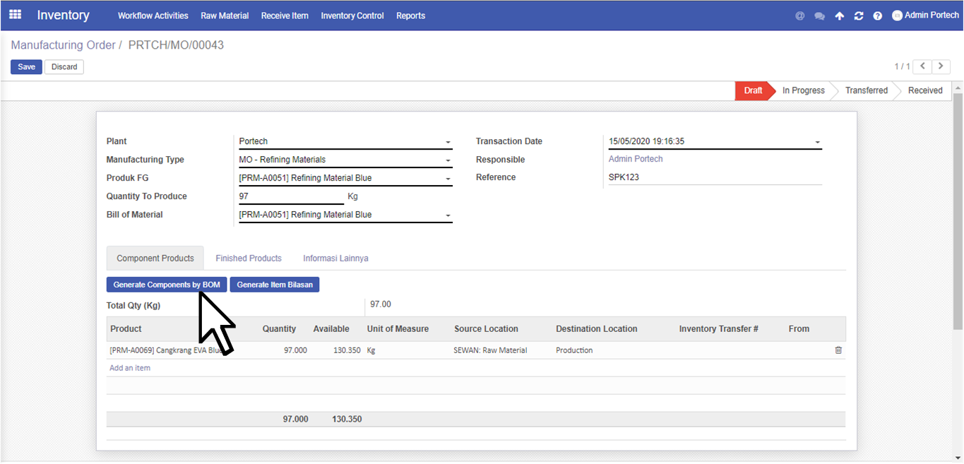Expand the Plant dropdown

[448, 142]
